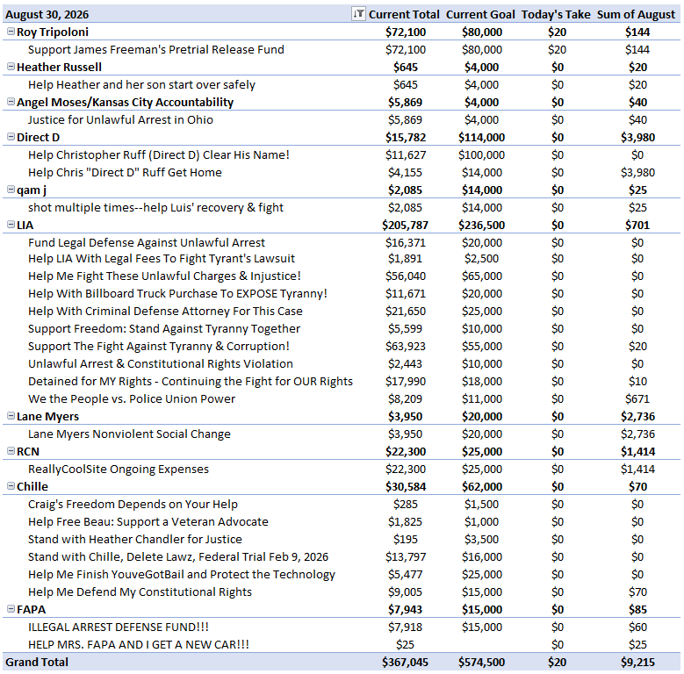Collapse the Lane Myers group

pos(11,416)
